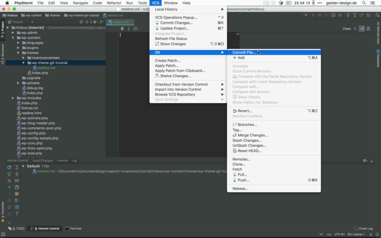Select Create Patch... in VCS menu
The height and width of the screenshot is (238, 381).
(x=188, y=61)
